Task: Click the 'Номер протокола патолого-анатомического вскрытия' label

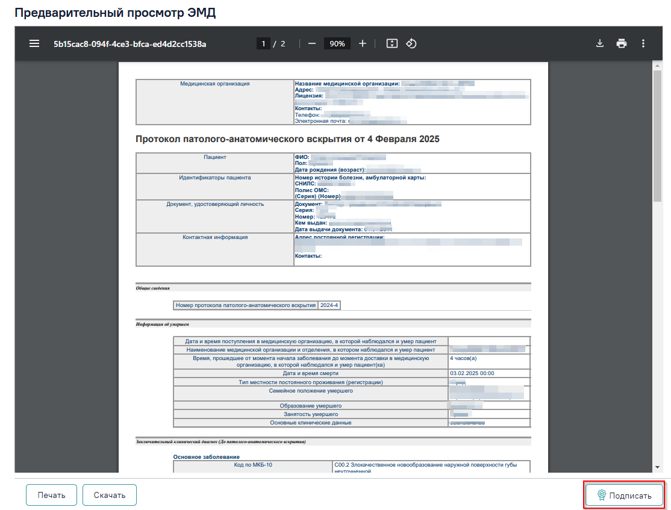Action: pyautogui.click(x=246, y=305)
